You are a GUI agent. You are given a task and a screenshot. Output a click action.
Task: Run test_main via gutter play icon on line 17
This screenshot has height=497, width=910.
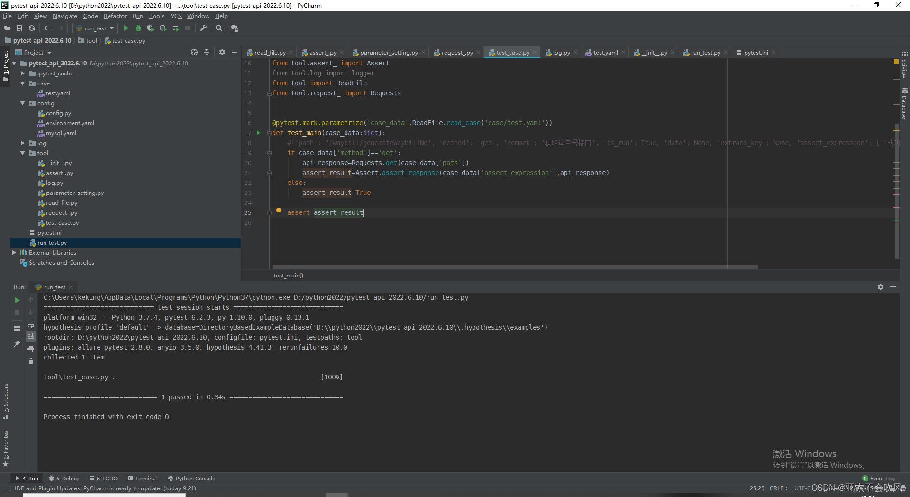[x=258, y=133]
